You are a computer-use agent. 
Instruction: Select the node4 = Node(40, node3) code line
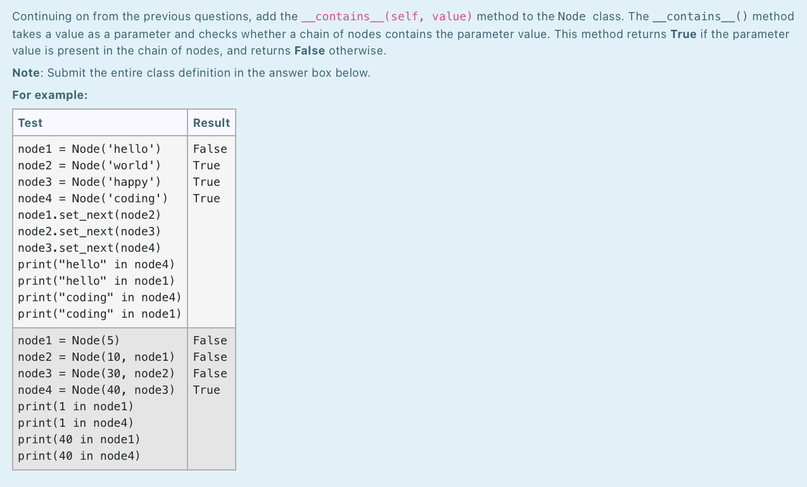[96, 389]
